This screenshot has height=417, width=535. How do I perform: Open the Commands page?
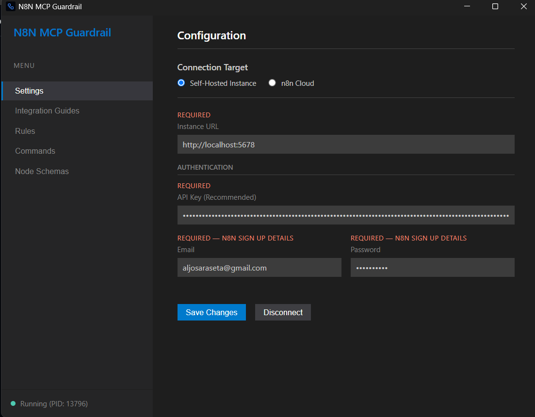tap(35, 151)
